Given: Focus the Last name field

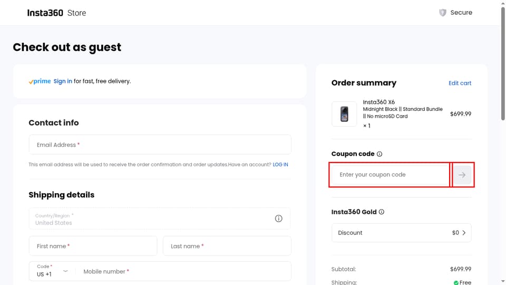Looking at the screenshot, I should pos(227,246).
